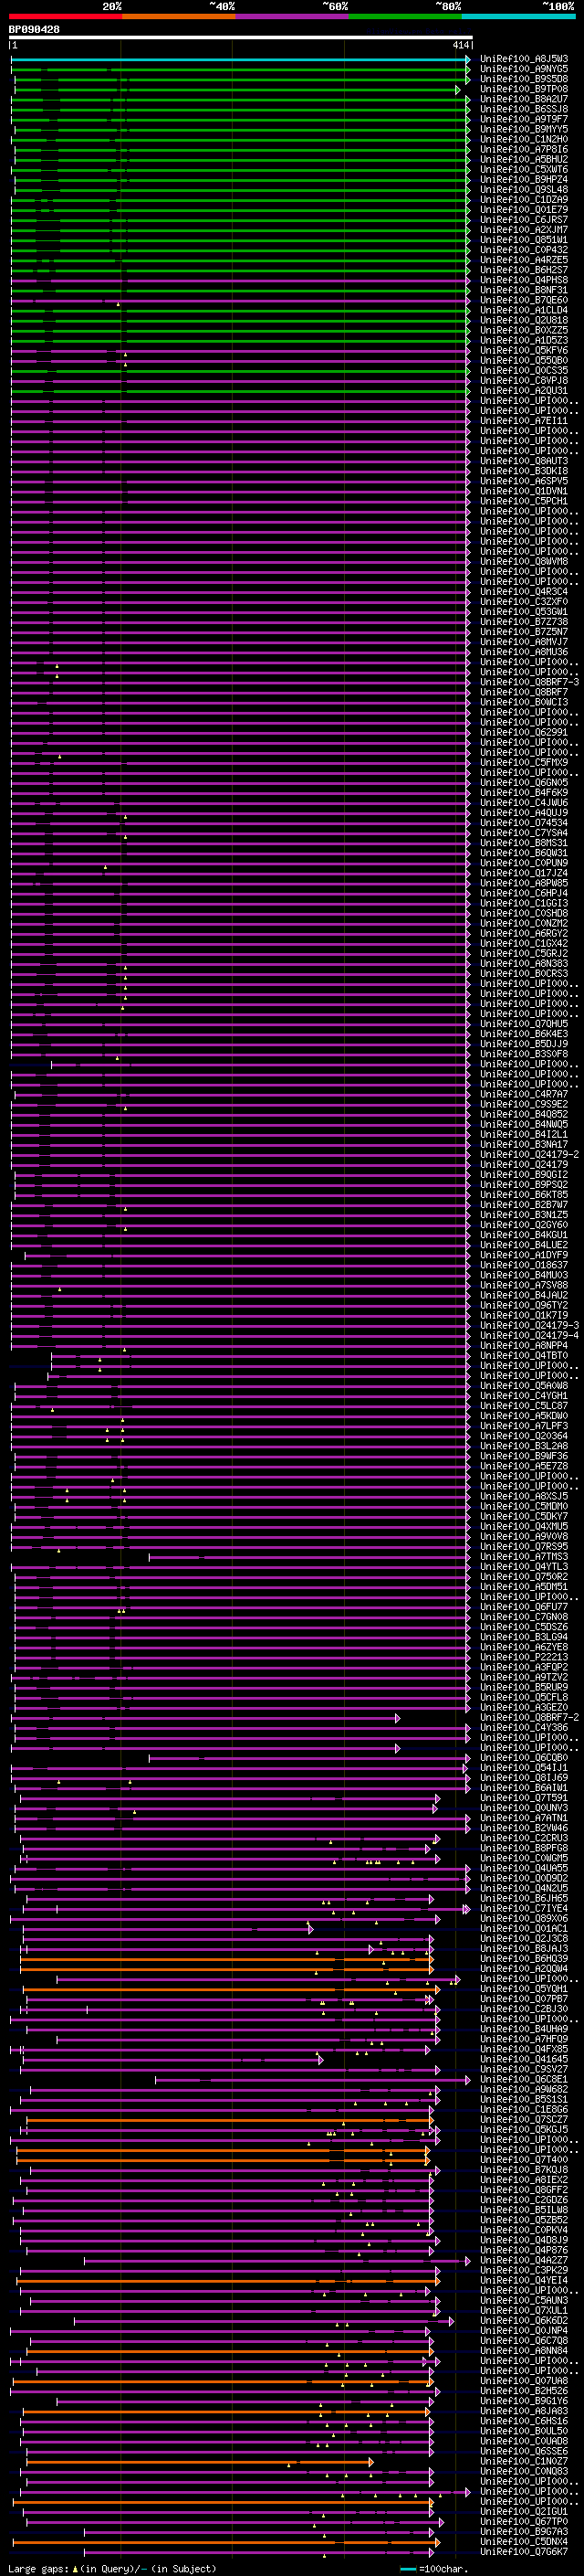Click the UniRef100_Q07PB7 label
Viewport: 584px width, 2576px height.
pyautogui.click(x=523, y=1998)
